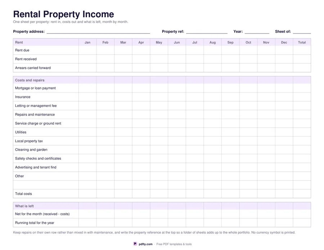The height and width of the screenshot is (250, 324).
Task: Click the 'Jun' column header
Action: click(x=177, y=42)
